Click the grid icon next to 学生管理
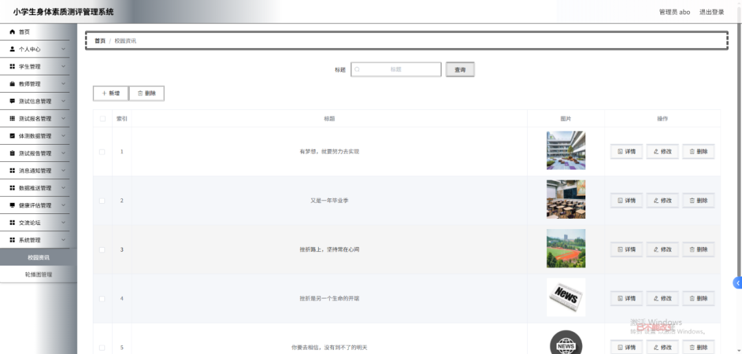Image resolution: width=742 pixels, height=354 pixels. tap(12, 67)
